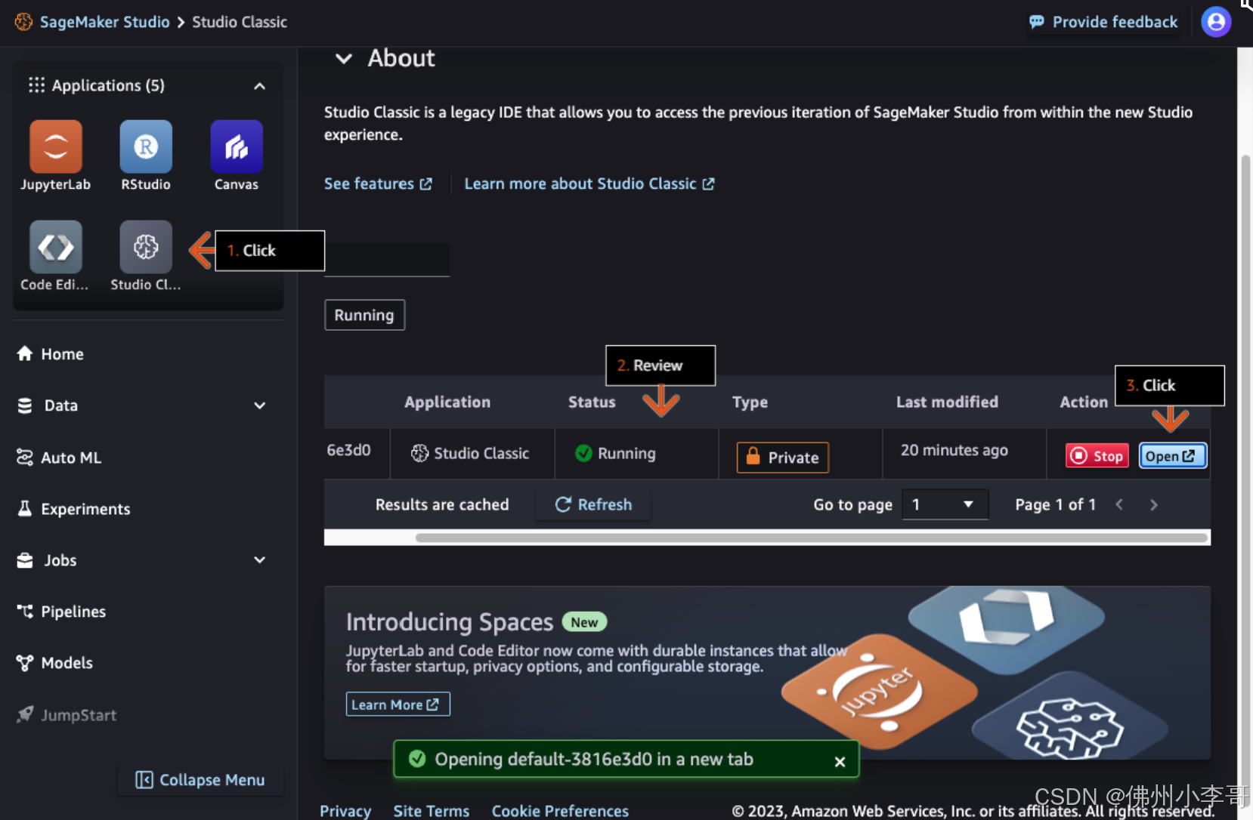Click the Learn More Spaces link
This screenshot has width=1253, height=820.
pos(398,704)
